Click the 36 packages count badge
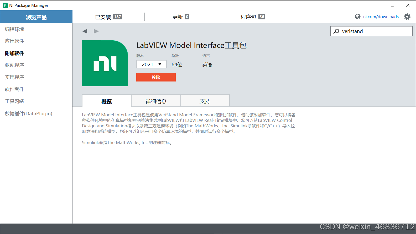416x234 pixels. pos(262,17)
